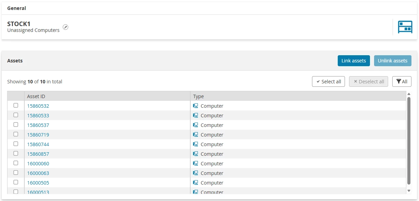Open asset link 15860532

tap(38, 106)
